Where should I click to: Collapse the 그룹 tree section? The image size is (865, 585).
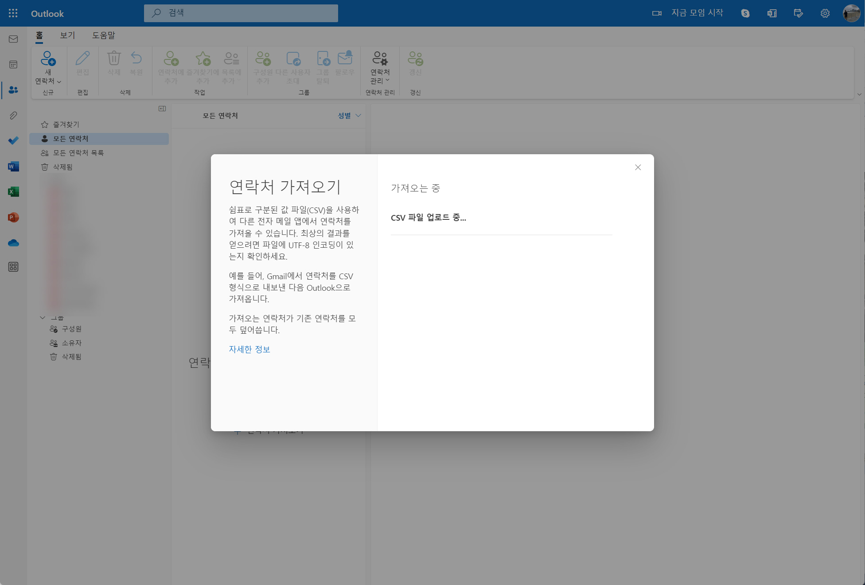click(x=43, y=317)
